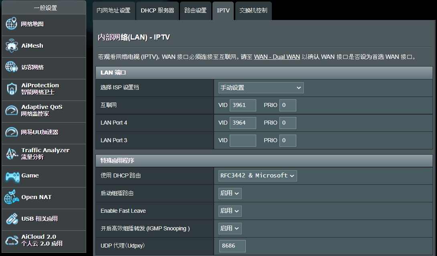Open the 使用 DHCP 路由 dropdown
This screenshot has height=256, width=437.
(257, 175)
